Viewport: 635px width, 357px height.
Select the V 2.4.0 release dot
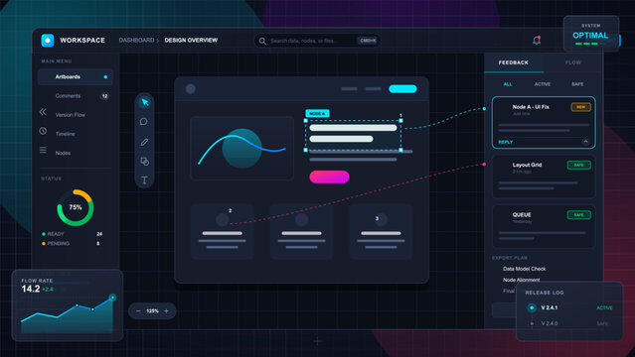[532, 323]
